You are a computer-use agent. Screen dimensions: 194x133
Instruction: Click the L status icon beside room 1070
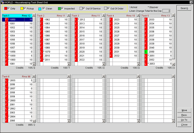click(x=41, y=52)
